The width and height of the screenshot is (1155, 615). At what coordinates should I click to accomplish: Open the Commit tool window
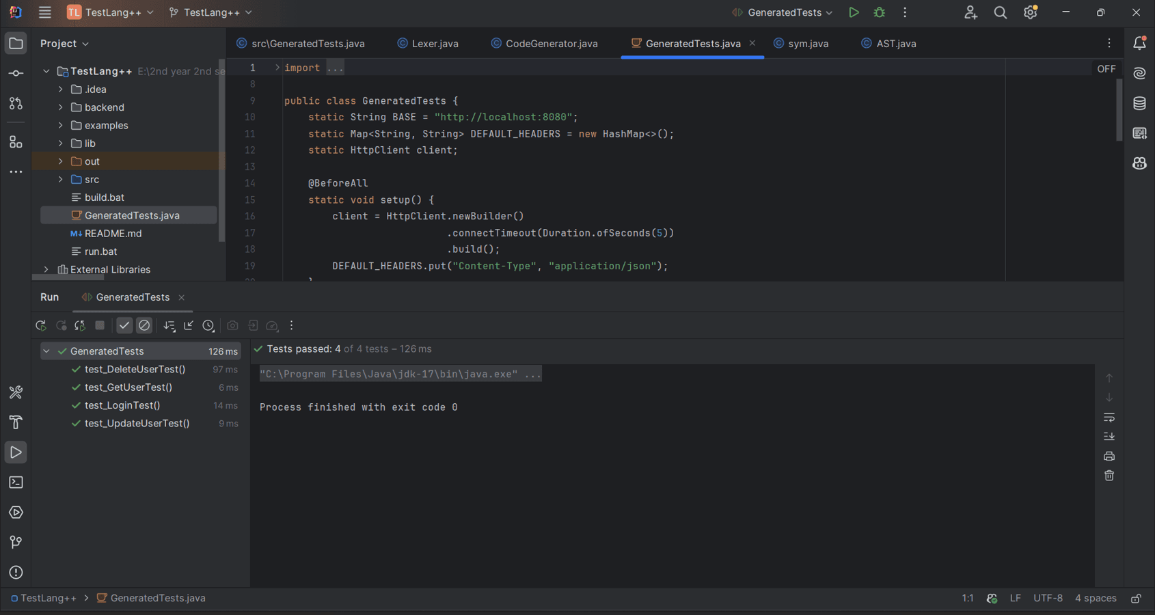click(16, 73)
